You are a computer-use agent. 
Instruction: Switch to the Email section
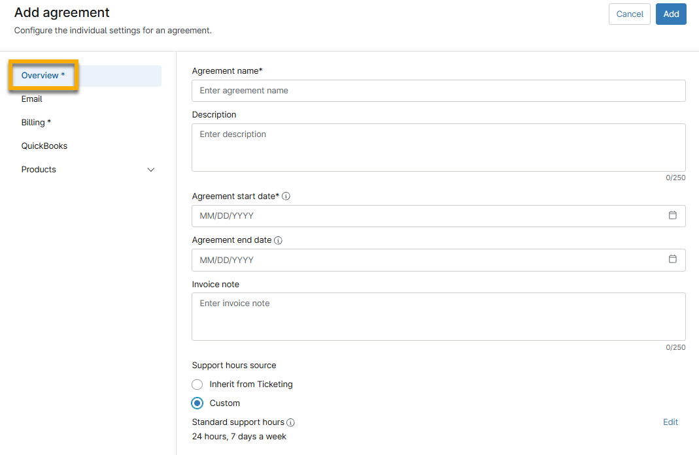click(32, 99)
